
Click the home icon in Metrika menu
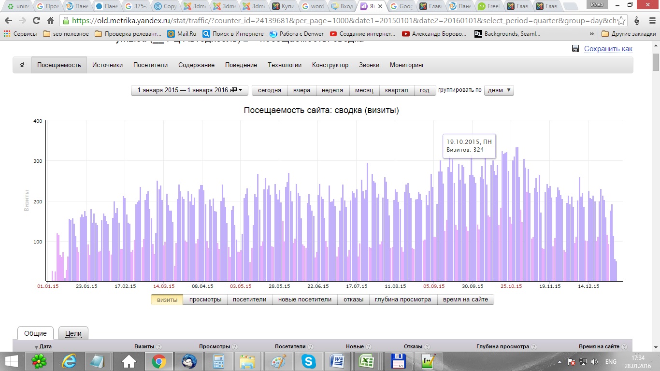[x=22, y=65]
